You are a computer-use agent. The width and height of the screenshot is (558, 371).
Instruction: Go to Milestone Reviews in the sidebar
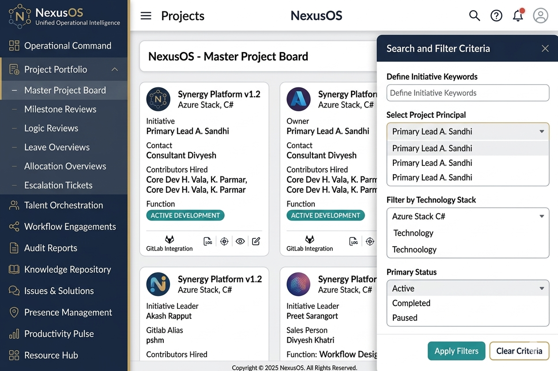click(60, 109)
